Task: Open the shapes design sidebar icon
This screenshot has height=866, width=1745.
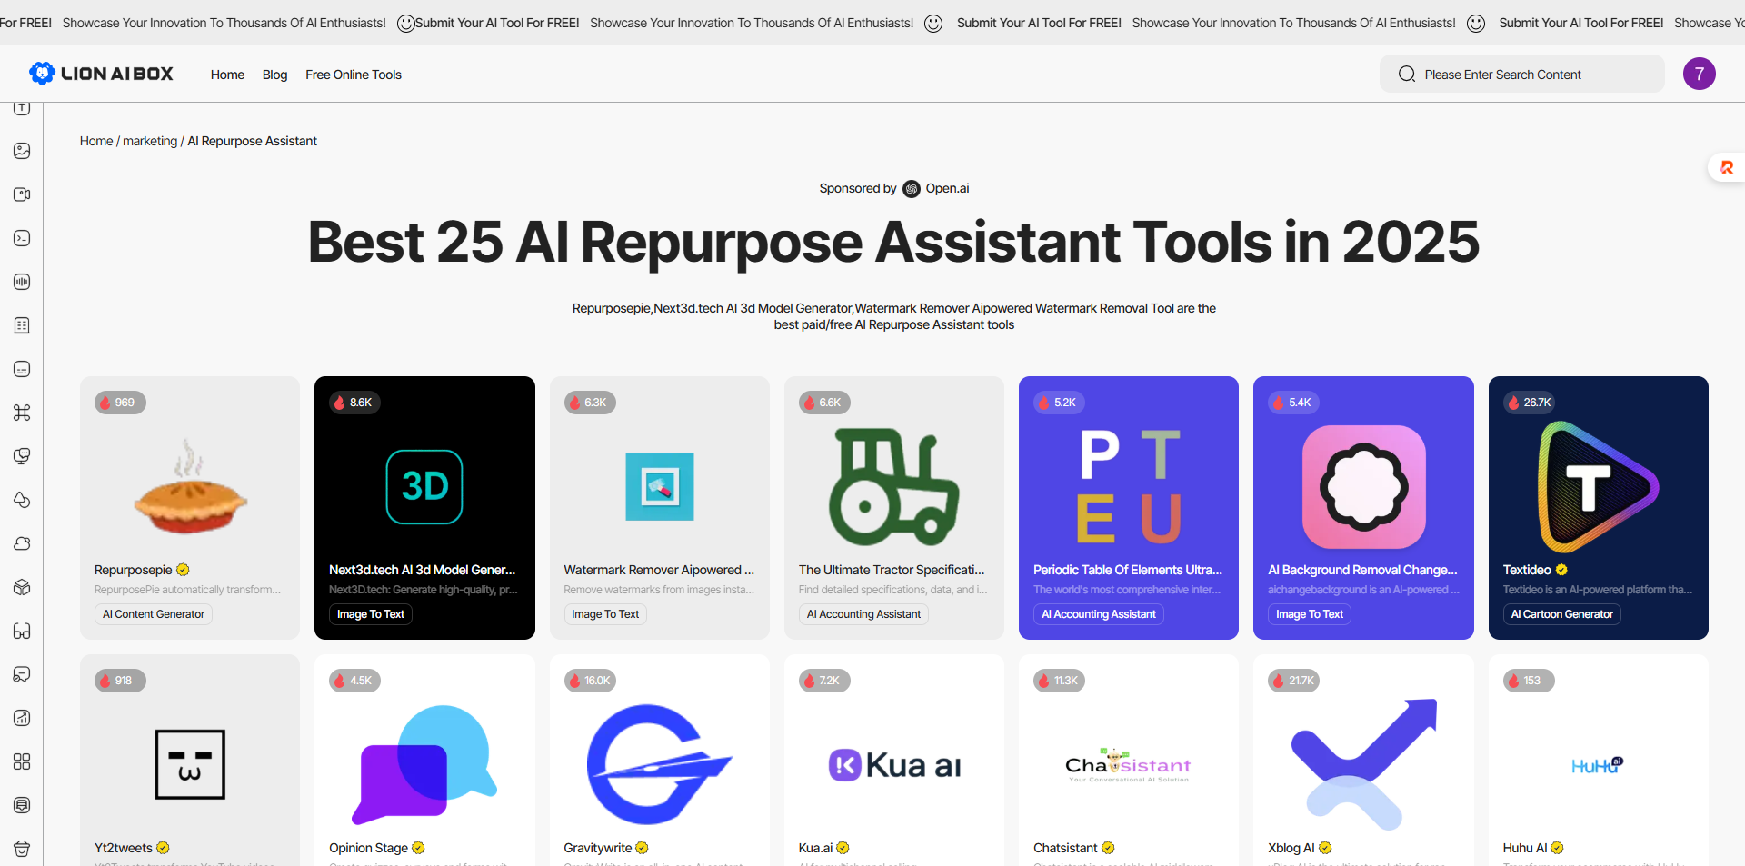Action: [x=22, y=500]
